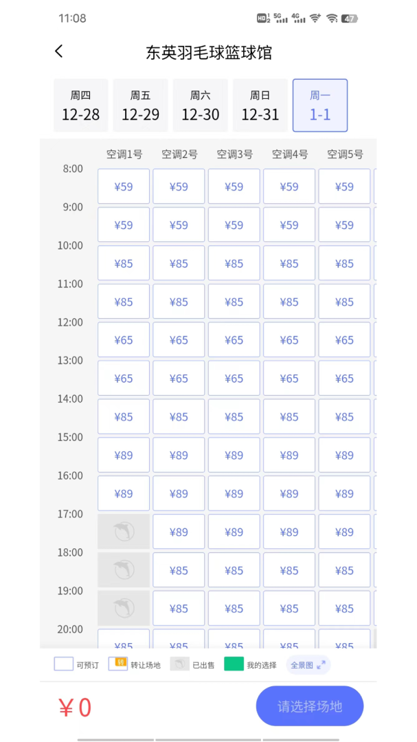Screen dimensions: 417x742
Task: Select the 8:00 ¥59 slot for 空调1号
Action: pyautogui.click(x=123, y=186)
